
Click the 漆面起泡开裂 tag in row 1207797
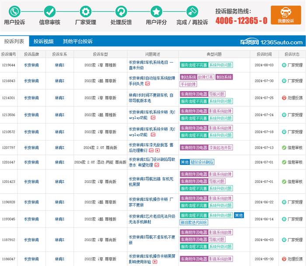(x=220, y=147)
